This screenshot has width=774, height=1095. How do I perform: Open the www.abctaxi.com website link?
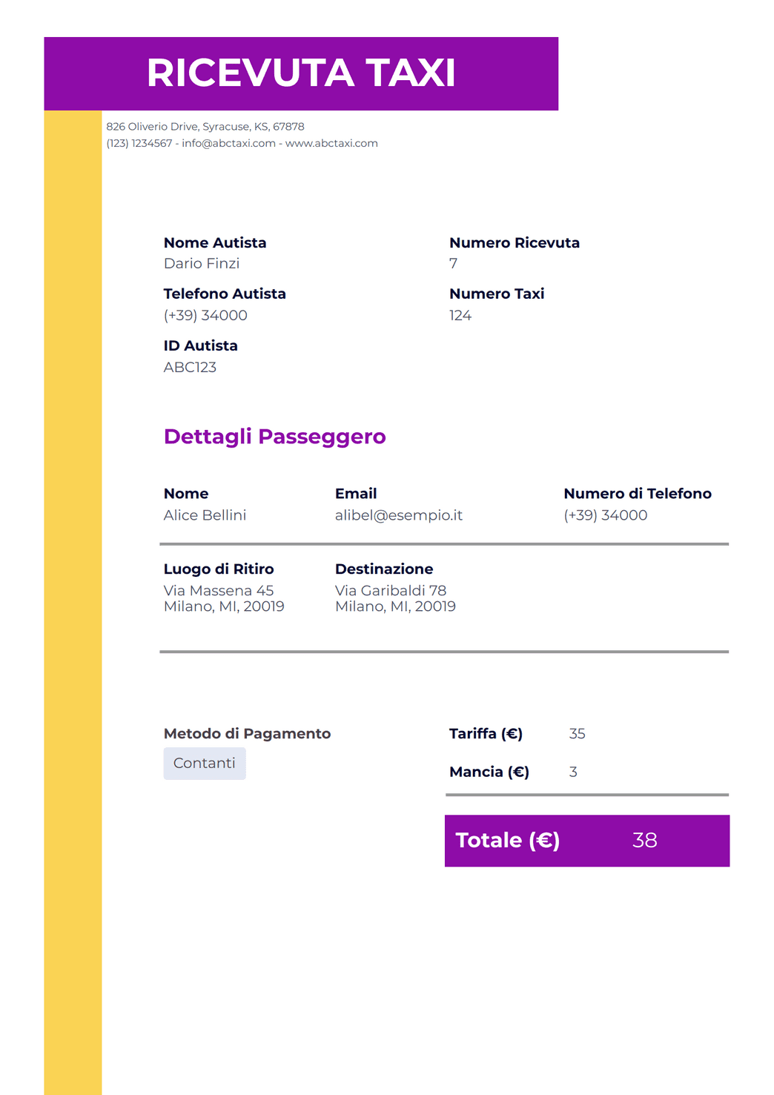(x=331, y=143)
